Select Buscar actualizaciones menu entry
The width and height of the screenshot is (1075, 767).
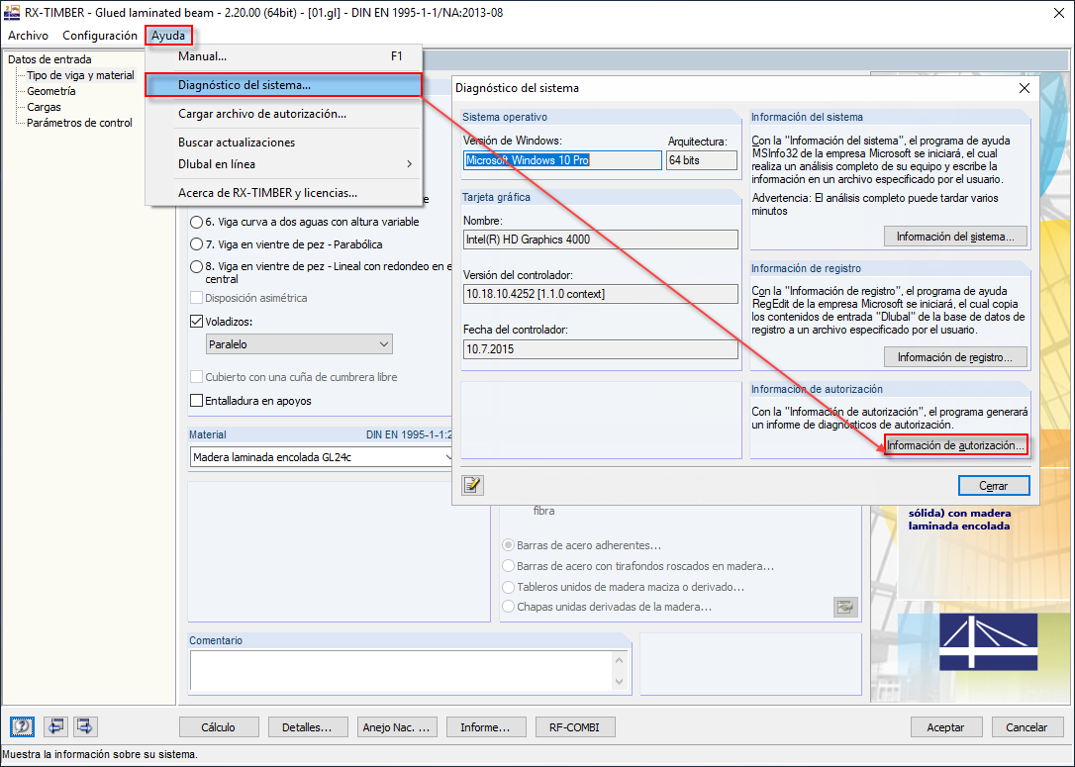click(x=284, y=142)
